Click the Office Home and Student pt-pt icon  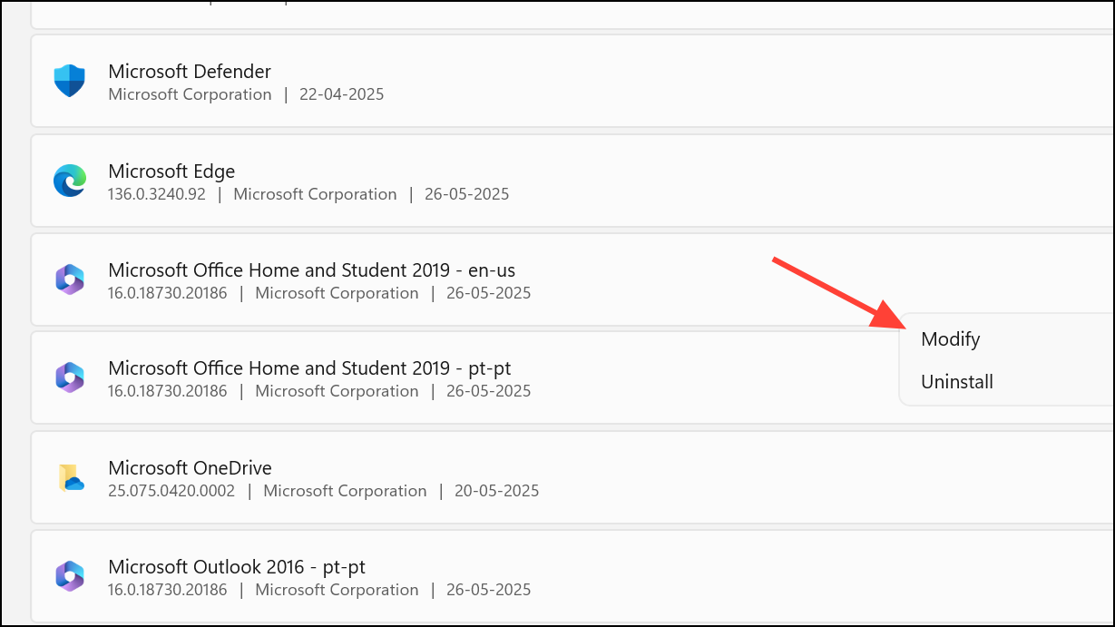(x=69, y=377)
